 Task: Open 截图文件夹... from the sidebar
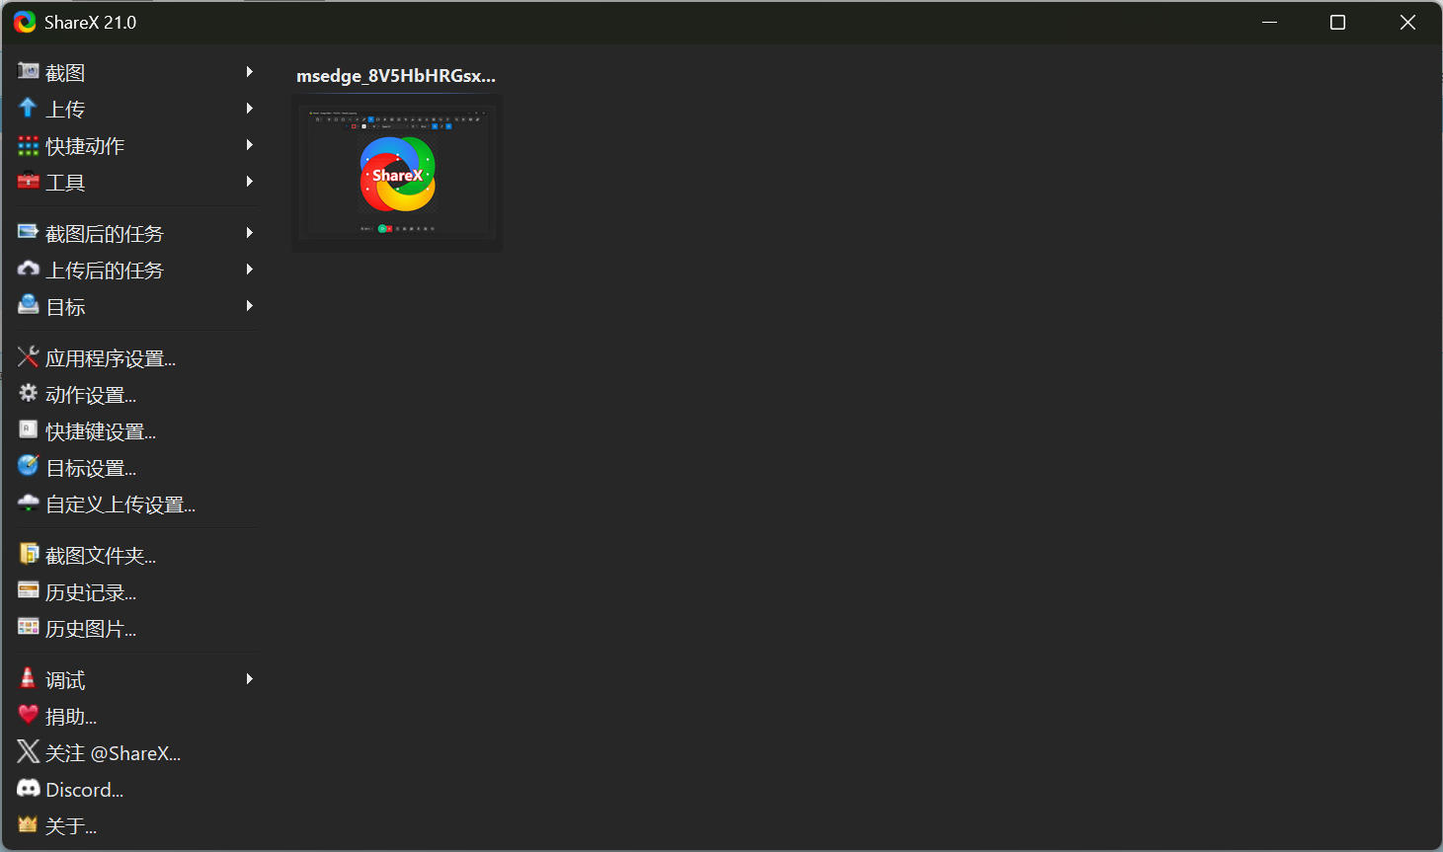point(136,555)
